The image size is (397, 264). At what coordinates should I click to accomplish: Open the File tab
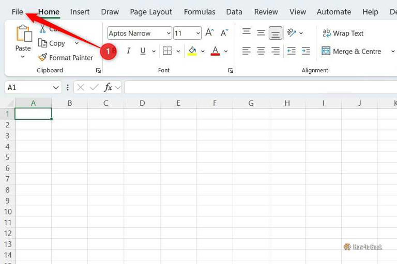[17, 12]
